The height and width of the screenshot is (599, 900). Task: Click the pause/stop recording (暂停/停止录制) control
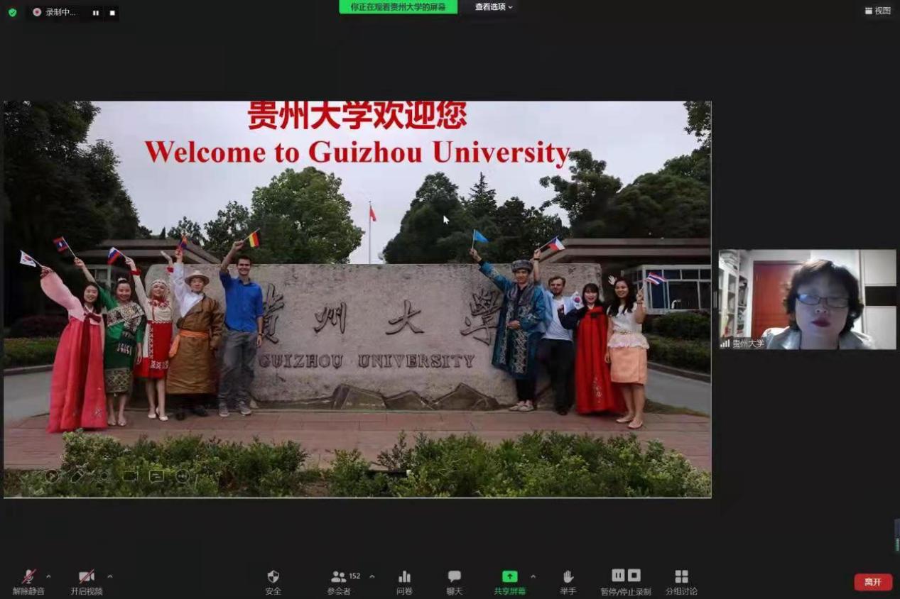point(626,576)
